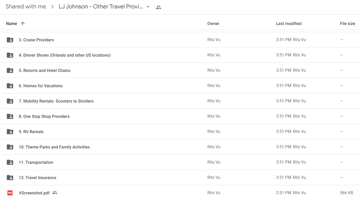The height and width of the screenshot is (199, 360).
Task: Click the shared folder icon for Cruise Providers
Action: (x=10, y=40)
